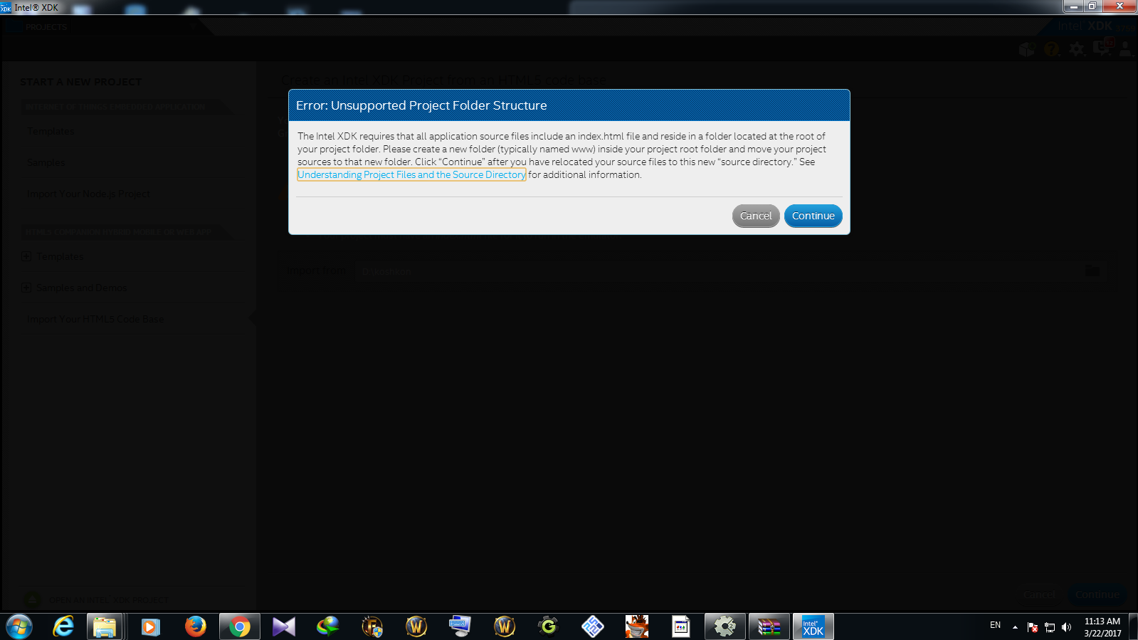The width and height of the screenshot is (1138, 640).
Task: Open the computer with keyboard icon in taskbar
Action: tap(460, 626)
